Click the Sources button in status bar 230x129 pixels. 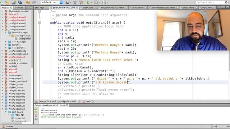(x=8, y=126)
